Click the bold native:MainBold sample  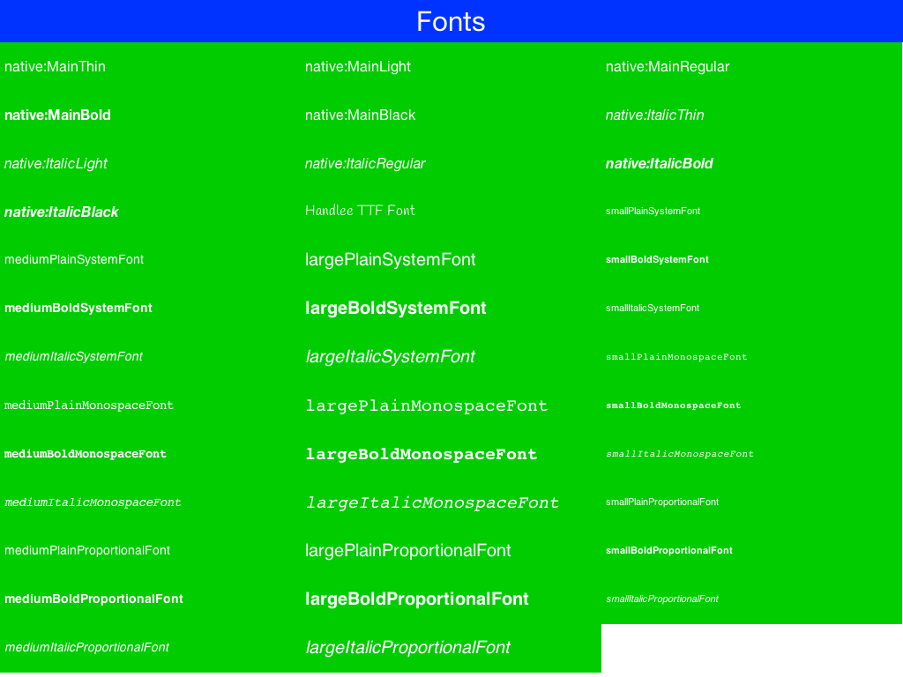[57, 115]
